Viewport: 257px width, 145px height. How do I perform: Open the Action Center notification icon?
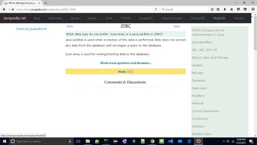(x=251, y=141)
